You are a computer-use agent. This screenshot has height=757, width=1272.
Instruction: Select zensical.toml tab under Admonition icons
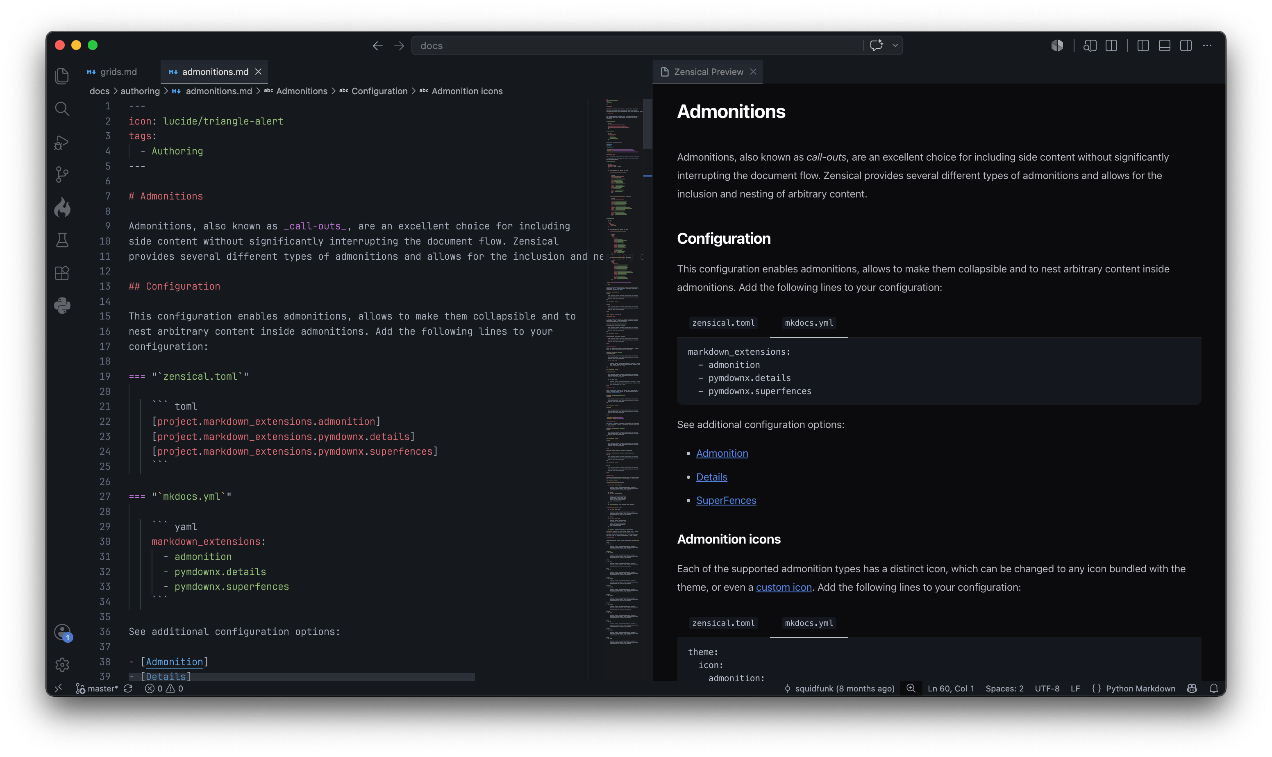(x=723, y=623)
